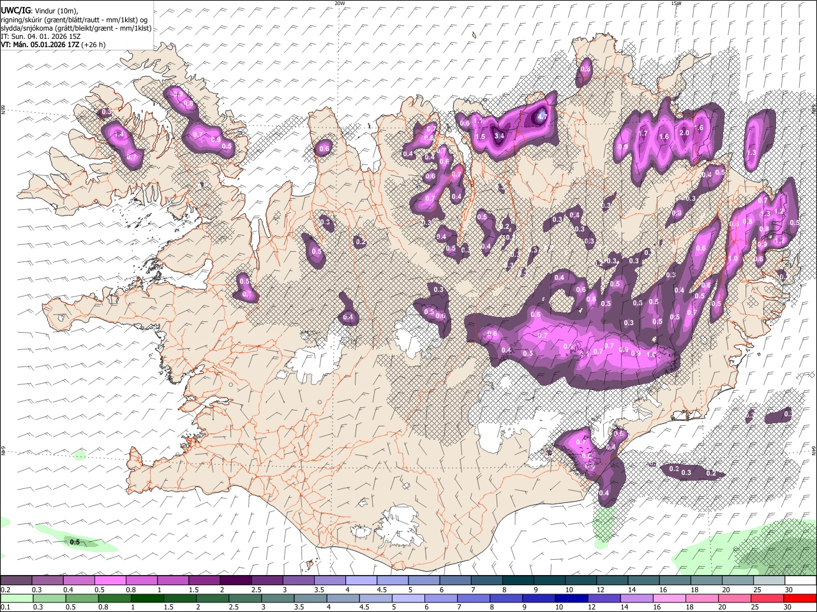Click the 'rigning/skúrir (grænt/blátt/rautt - mm/1klst) og' line

pos(75,20)
